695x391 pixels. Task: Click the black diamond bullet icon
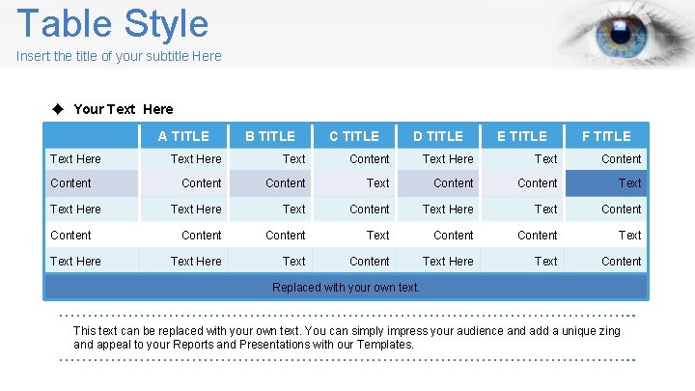point(58,109)
